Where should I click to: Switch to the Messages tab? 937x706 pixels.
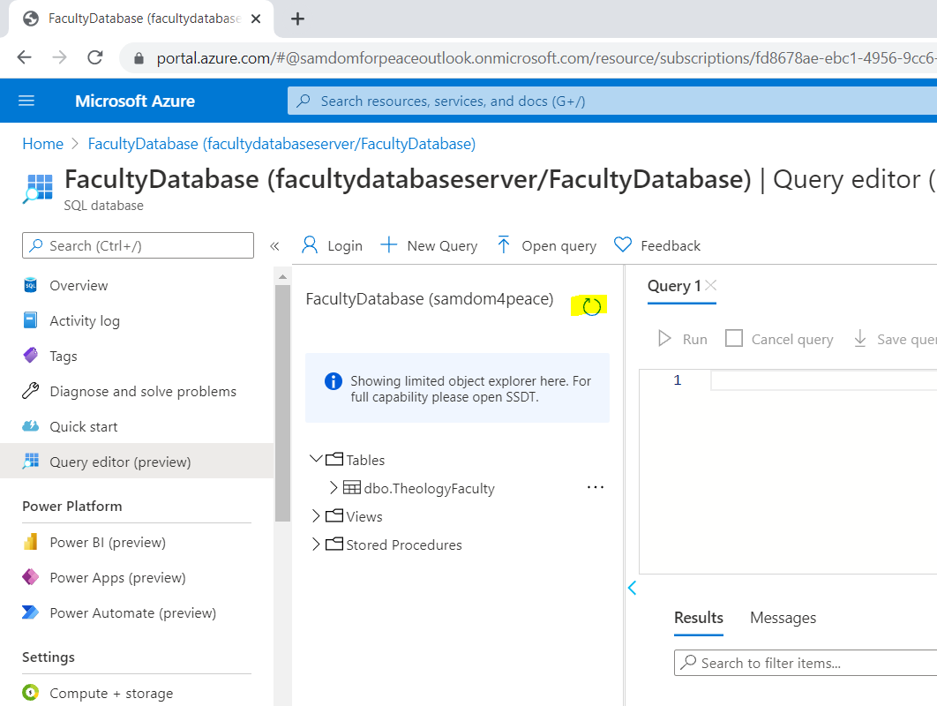coord(783,618)
